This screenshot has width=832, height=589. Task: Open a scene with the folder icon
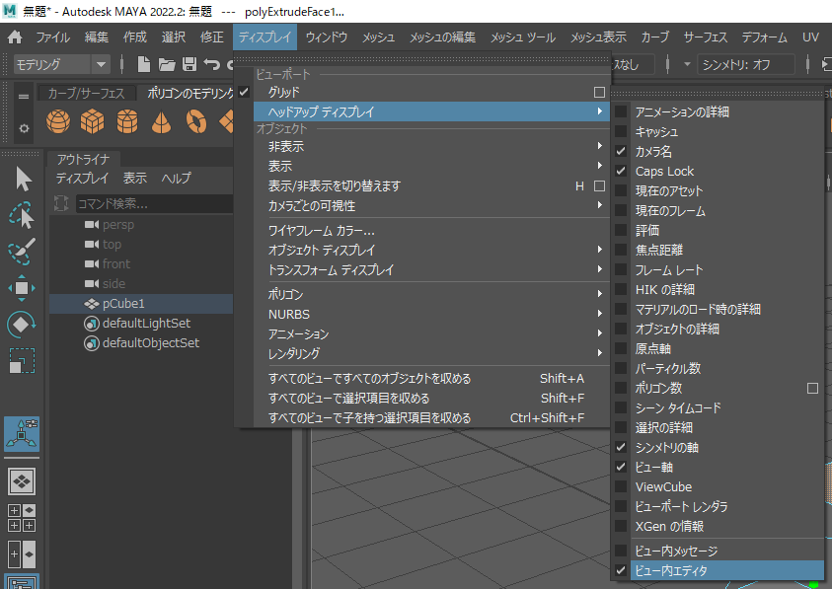click(167, 65)
